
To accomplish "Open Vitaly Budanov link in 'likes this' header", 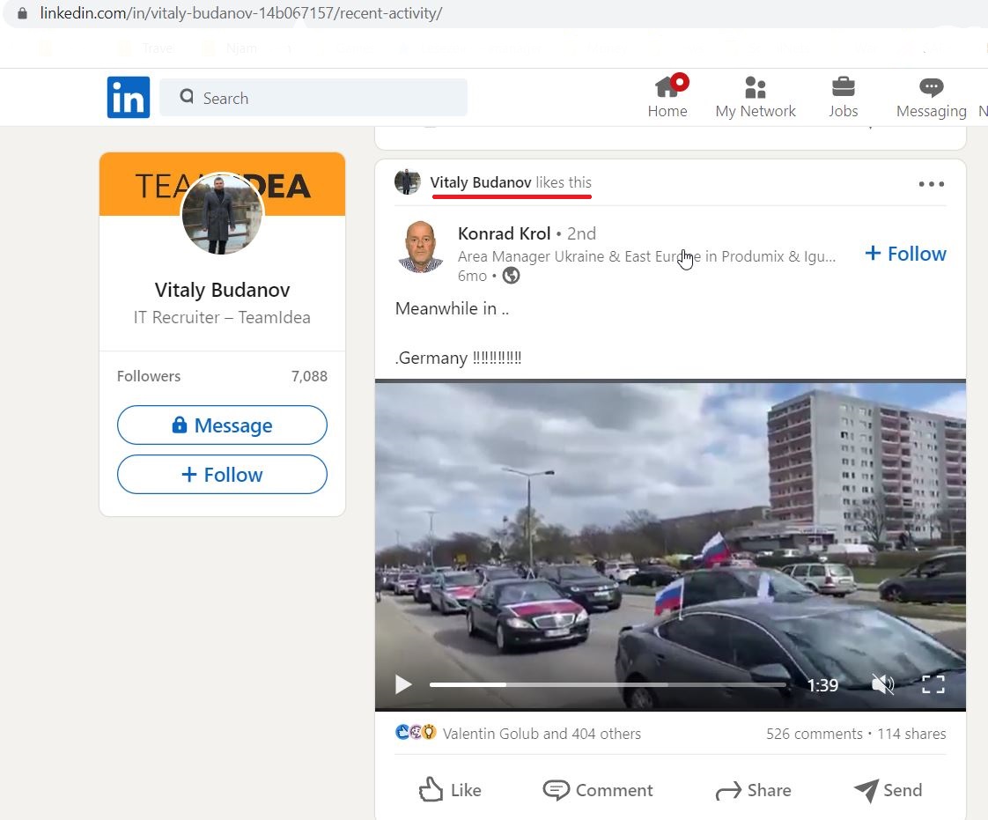I will tap(481, 182).
